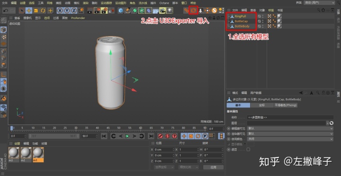Open the 编辑器可见 dropdown
The width and height of the screenshot is (341, 176).
[x=290, y=129]
